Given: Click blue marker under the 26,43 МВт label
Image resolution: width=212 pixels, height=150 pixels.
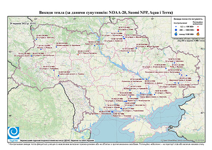Looking at the screenshot, I should pyautogui.click(x=130, y=97).
